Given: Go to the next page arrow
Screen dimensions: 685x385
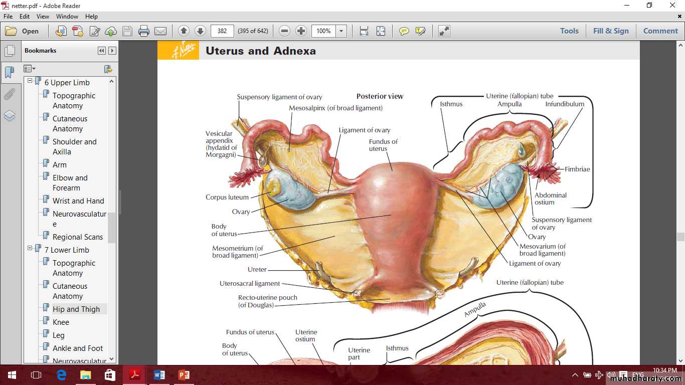Looking at the screenshot, I should click(200, 31).
